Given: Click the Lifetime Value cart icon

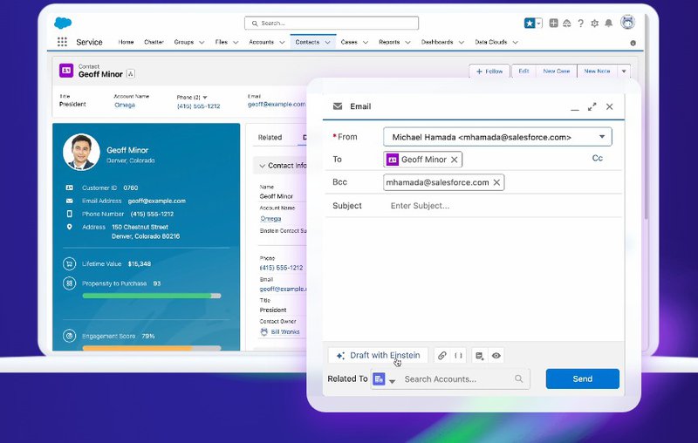Looking at the screenshot, I should click(x=69, y=263).
